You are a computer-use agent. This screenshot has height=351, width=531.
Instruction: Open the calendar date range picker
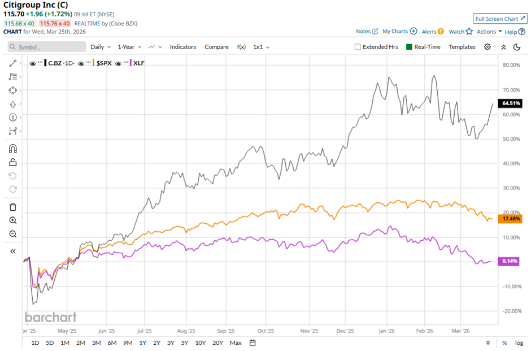(253, 343)
